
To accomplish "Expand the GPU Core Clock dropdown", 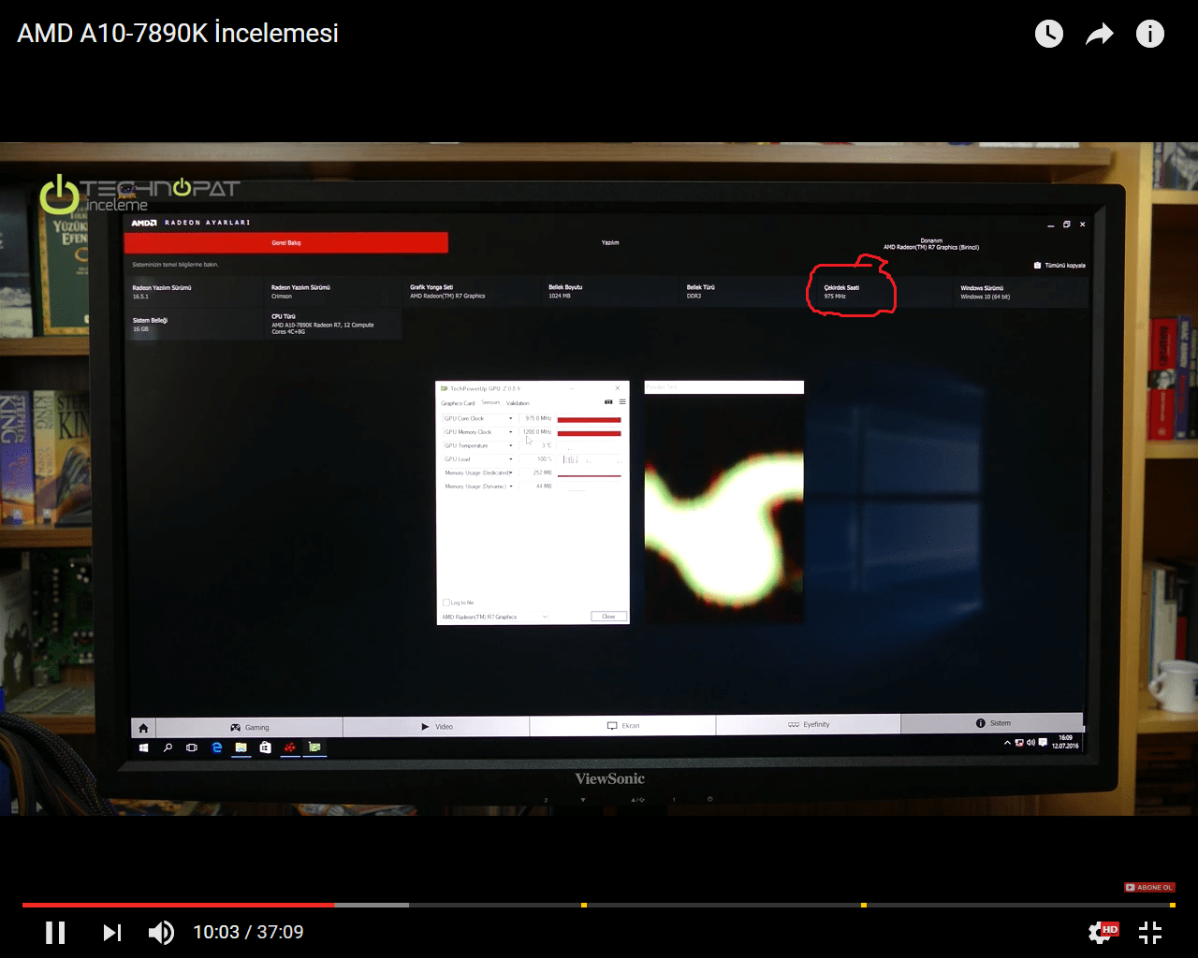I will (511, 418).
